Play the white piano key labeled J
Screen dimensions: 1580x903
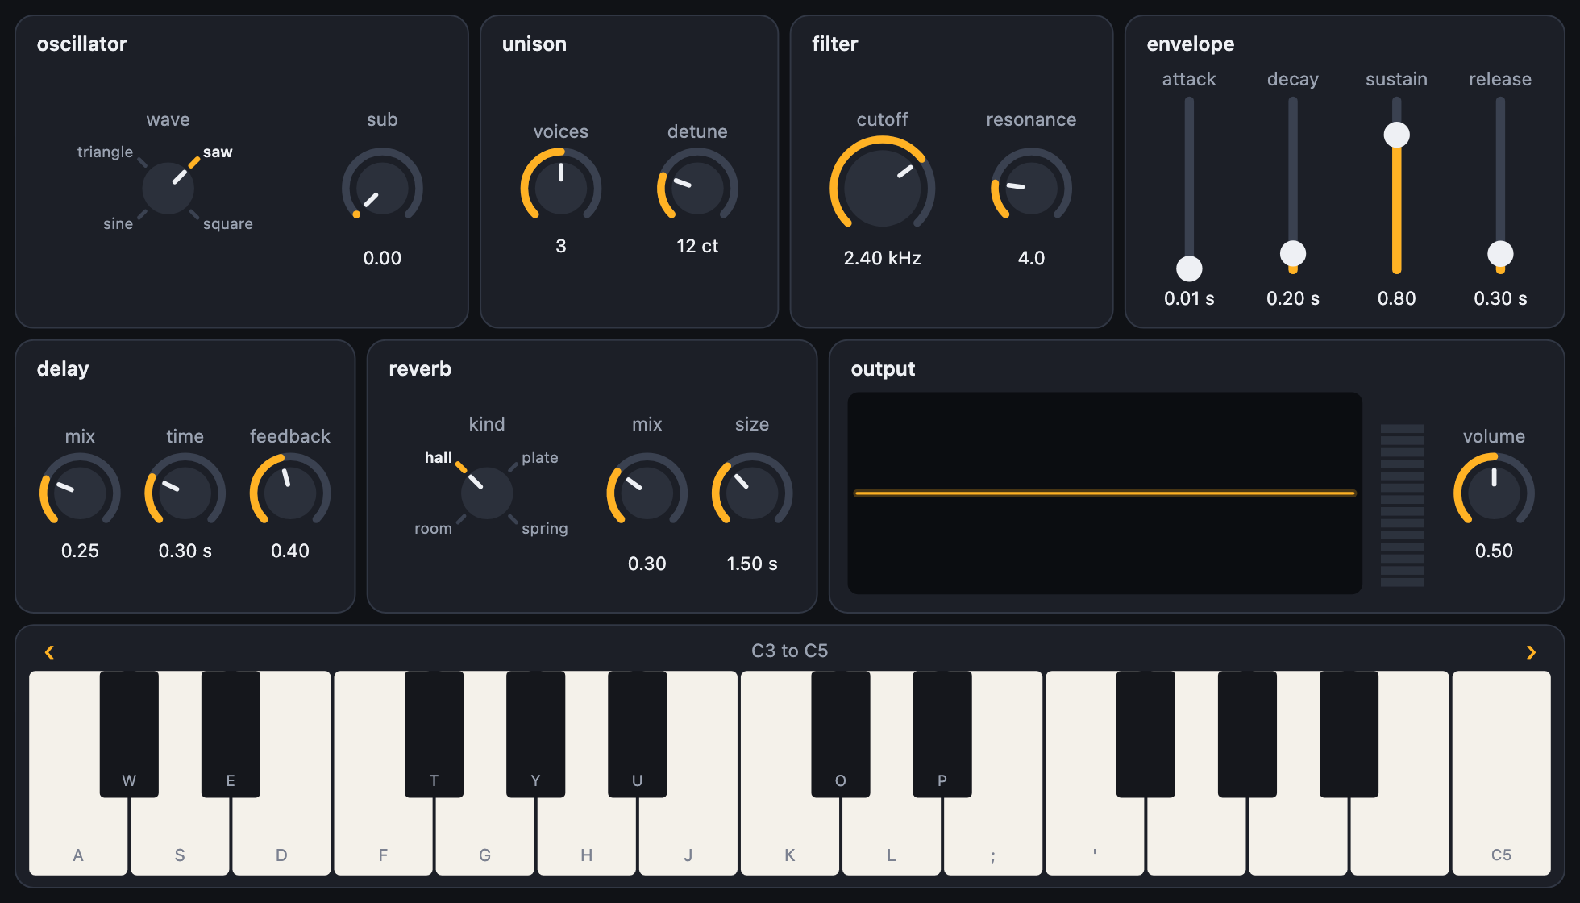[x=688, y=834]
